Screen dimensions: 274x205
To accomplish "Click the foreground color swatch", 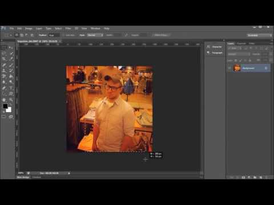I will point(5,106).
